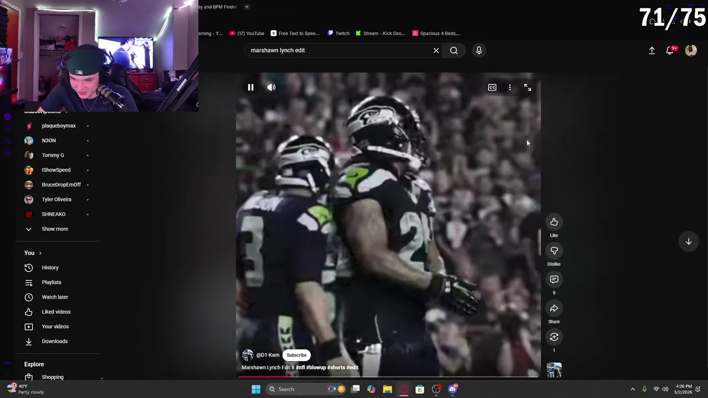Open the #blowup hashtag link
Viewport: 708px width, 398px height.
pyautogui.click(x=316, y=368)
